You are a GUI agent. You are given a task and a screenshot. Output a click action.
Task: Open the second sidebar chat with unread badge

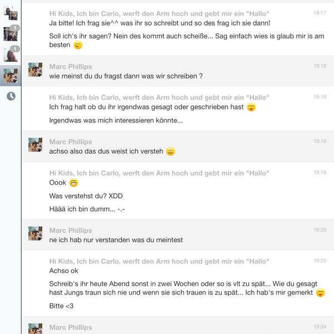click(x=11, y=33)
